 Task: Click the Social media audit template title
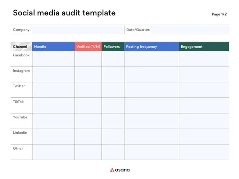64,13
